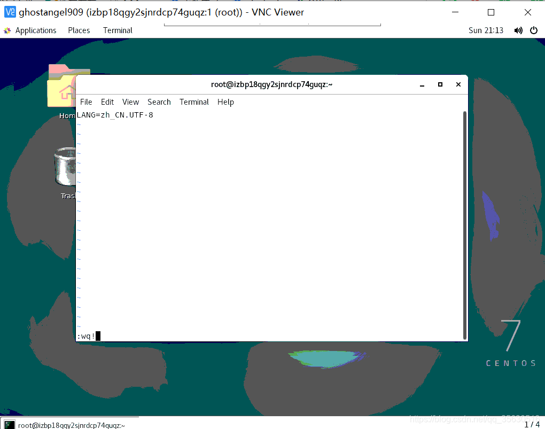The width and height of the screenshot is (545, 429).
Task: Click the VNC Viewer logo icon
Action: 10,12
